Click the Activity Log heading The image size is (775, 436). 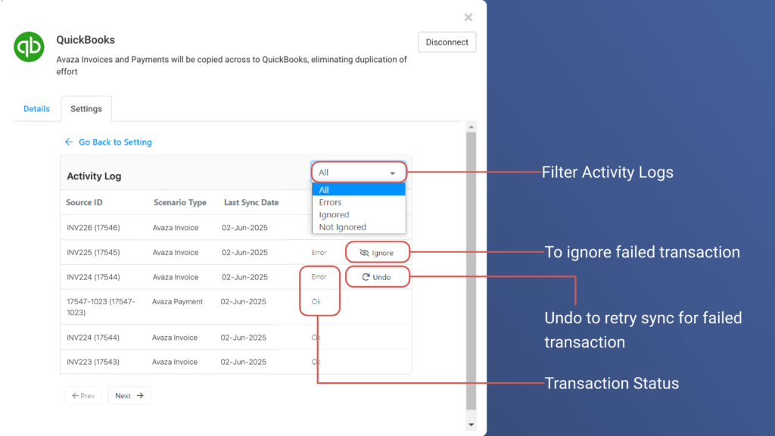[94, 176]
